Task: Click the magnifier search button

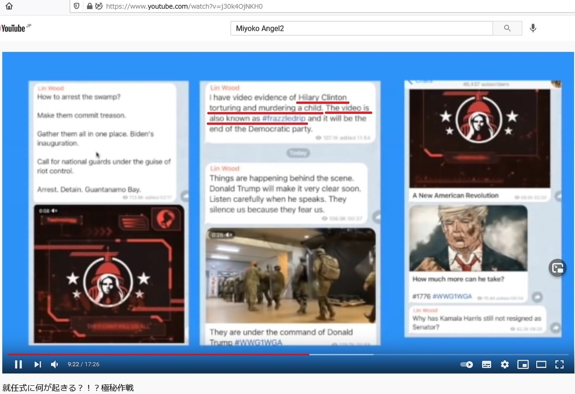Action: tap(507, 28)
